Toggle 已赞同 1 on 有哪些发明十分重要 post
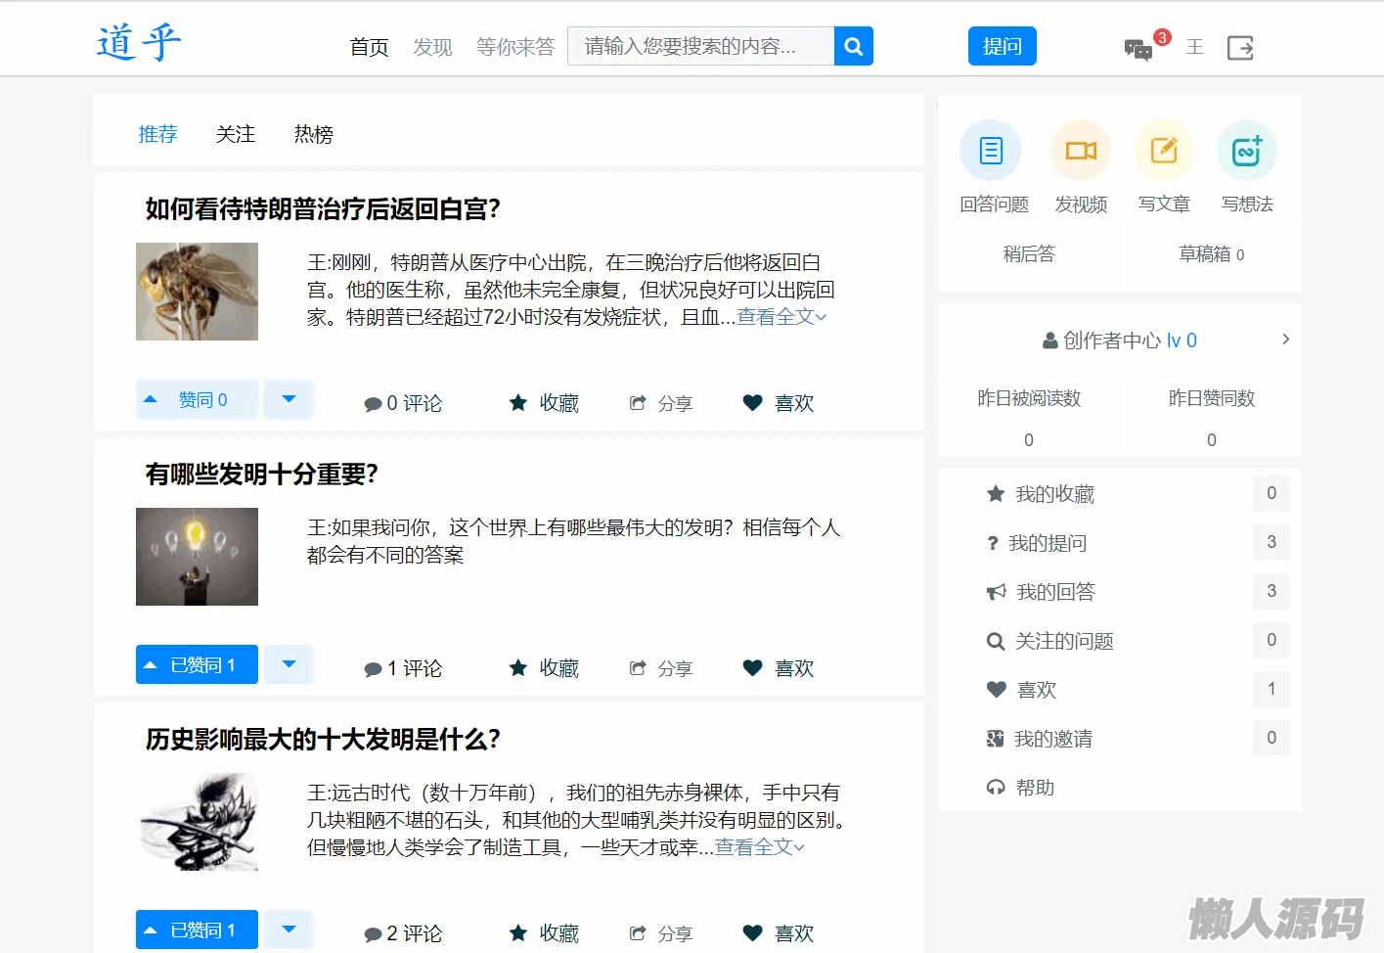1384x953 pixels. coord(197,665)
